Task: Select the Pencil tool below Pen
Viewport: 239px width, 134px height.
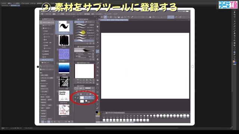Action: point(97,55)
